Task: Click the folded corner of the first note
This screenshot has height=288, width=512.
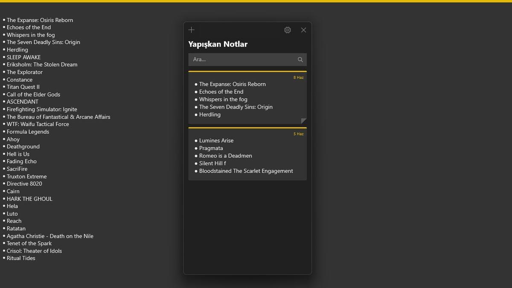Action: (x=303, y=121)
